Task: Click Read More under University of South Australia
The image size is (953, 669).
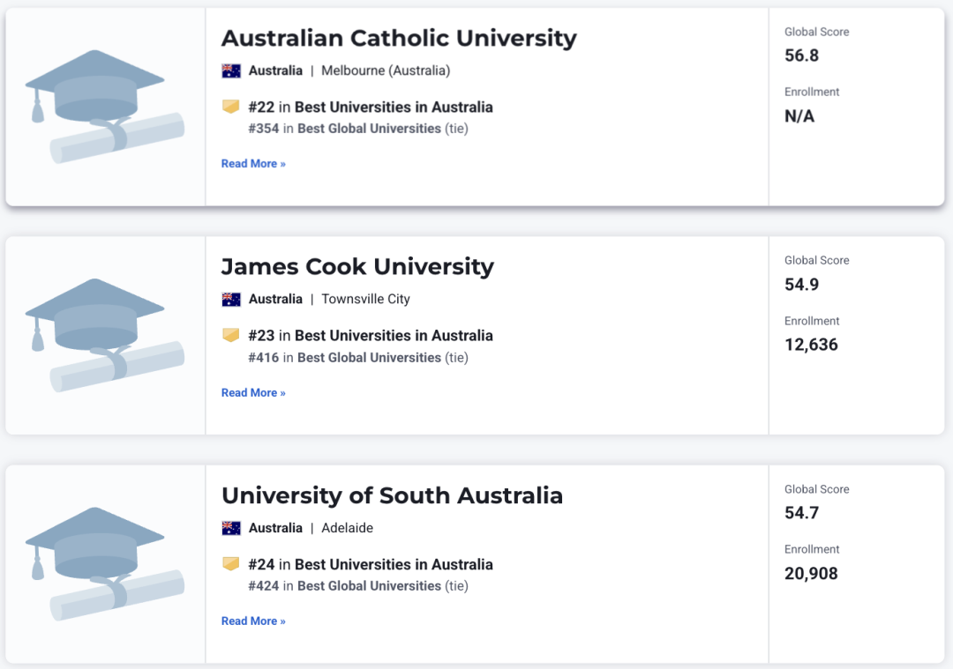Action: tap(253, 621)
